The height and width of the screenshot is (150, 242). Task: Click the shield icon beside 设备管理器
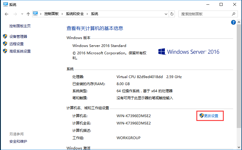click(x=5, y=36)
